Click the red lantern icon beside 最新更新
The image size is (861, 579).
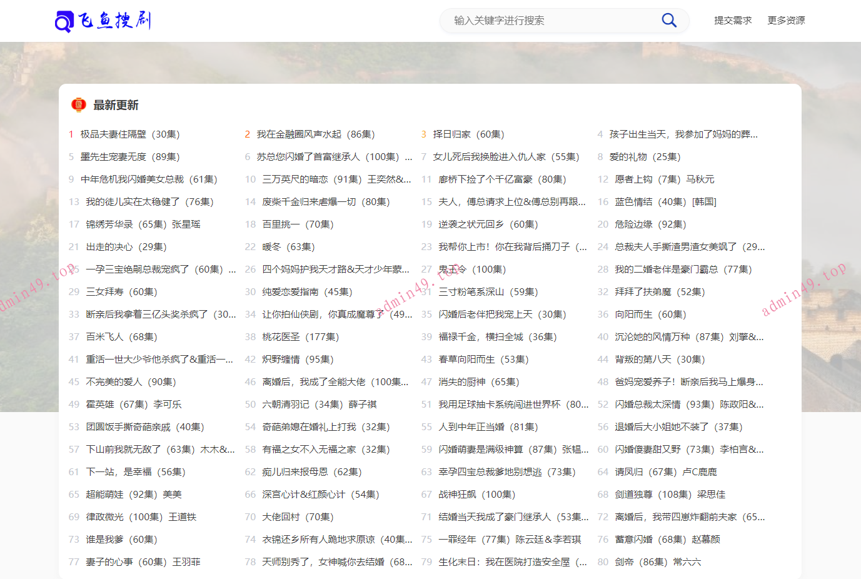(78, 104)
